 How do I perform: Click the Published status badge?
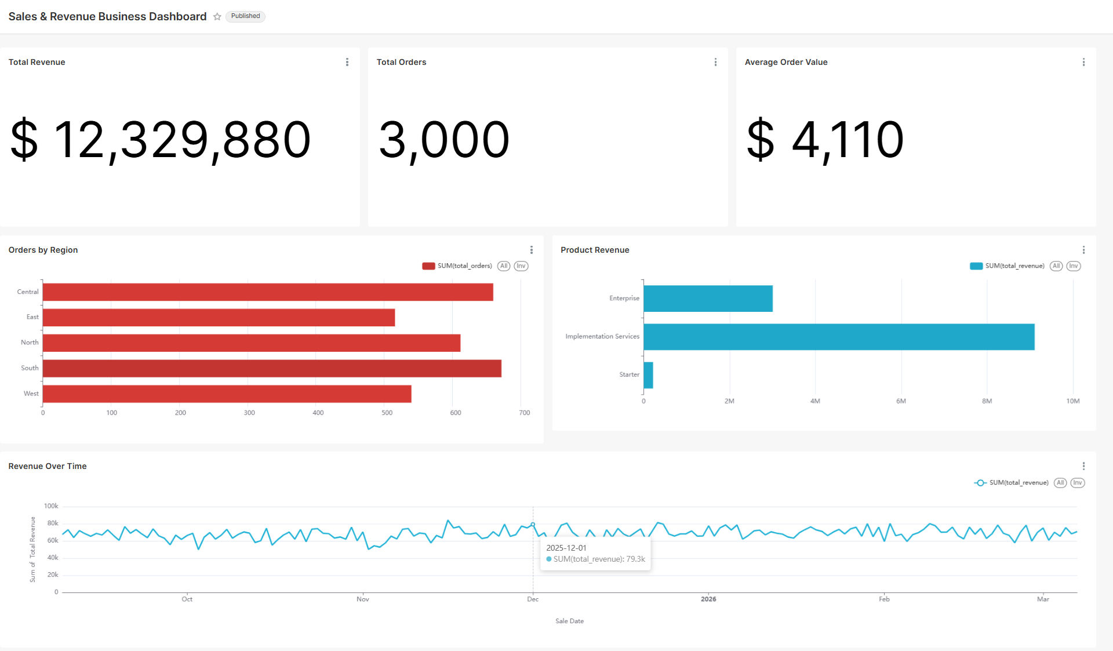point(245,16)
